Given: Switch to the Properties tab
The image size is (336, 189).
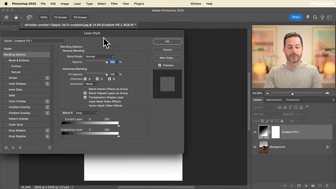Looking at the screenshot, I should pyautogui.click(x=293, y=100).
